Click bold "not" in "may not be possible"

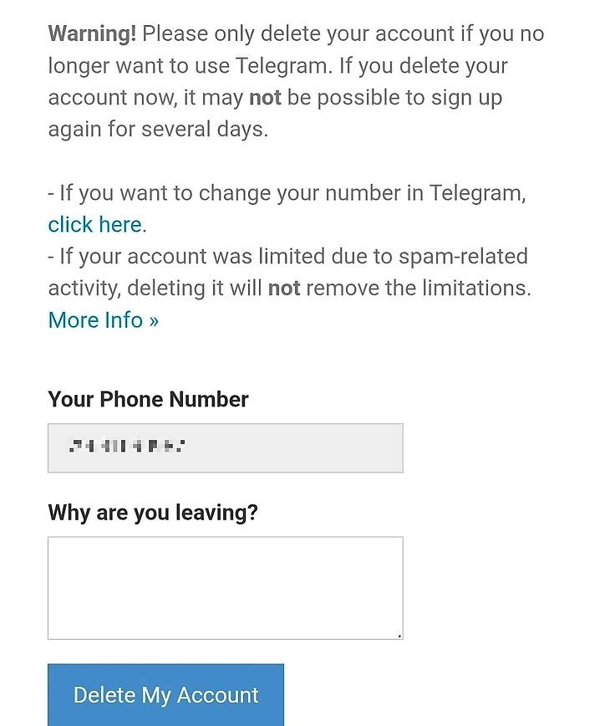tap(265, 98)
